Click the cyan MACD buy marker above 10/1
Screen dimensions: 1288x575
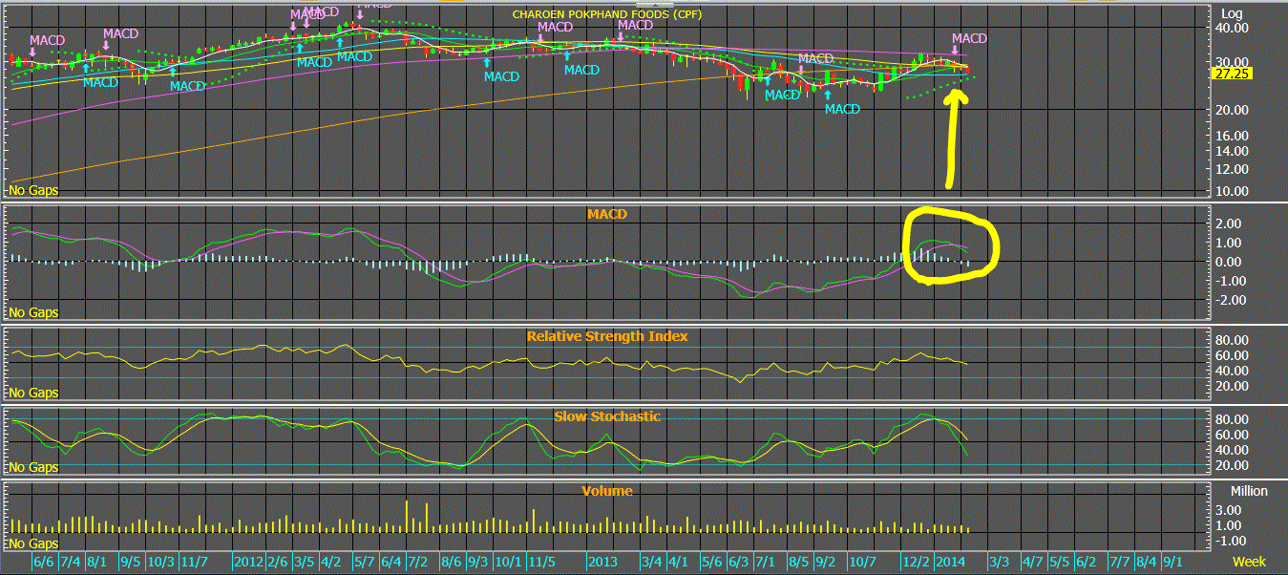pos(501,75)
